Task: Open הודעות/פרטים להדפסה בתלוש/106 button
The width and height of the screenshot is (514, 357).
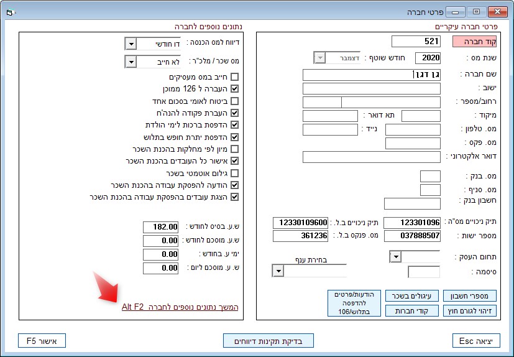Action: [x=354, y=303]
